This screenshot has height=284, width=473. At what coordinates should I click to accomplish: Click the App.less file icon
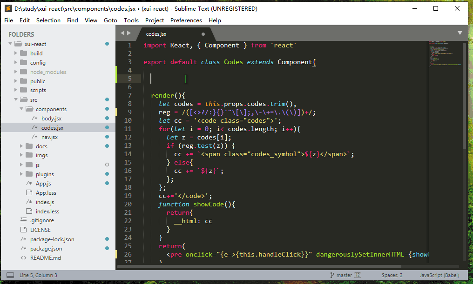pos(29,192)
